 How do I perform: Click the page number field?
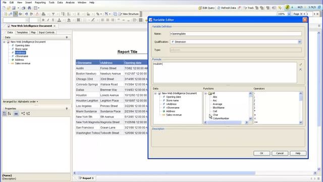click(309, 14)
